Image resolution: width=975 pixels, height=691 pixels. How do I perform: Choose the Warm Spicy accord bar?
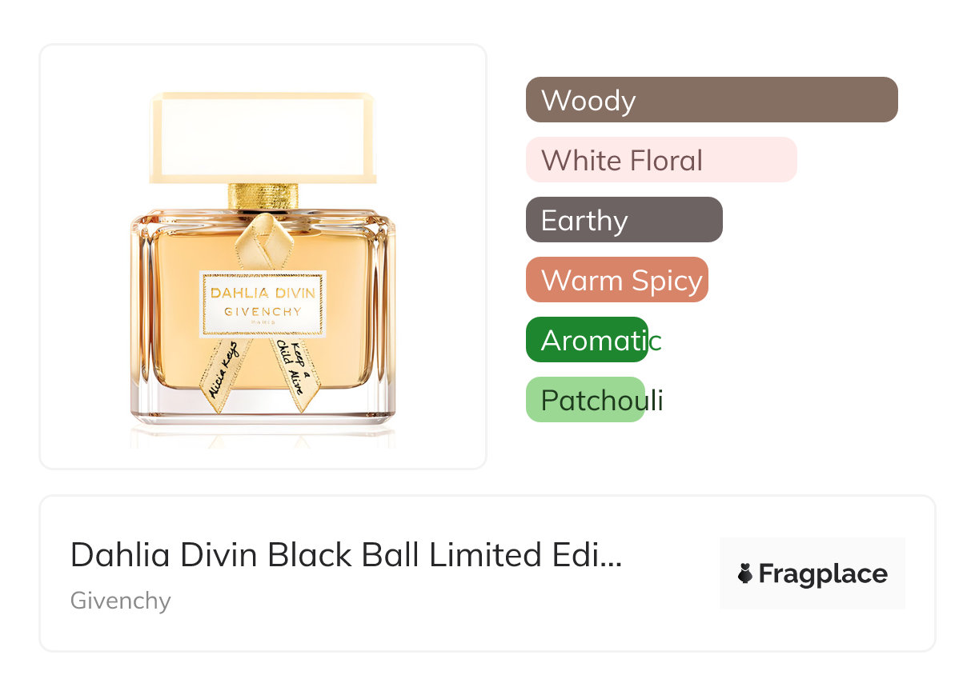point(616,280)
